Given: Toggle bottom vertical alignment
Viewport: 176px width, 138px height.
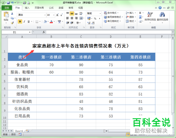Looking at the screenshot, I should (76, 14).
